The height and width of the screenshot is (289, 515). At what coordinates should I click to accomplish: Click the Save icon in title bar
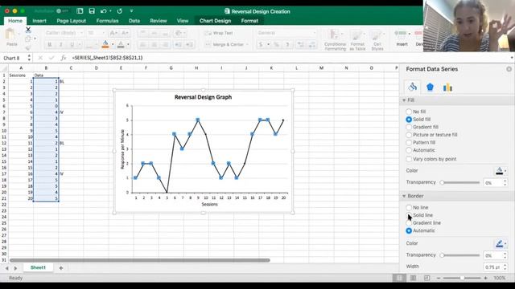[92, 11]
